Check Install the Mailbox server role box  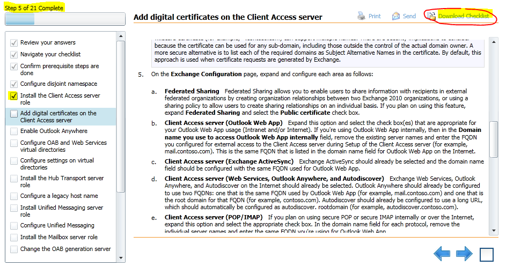pos(14,237)
